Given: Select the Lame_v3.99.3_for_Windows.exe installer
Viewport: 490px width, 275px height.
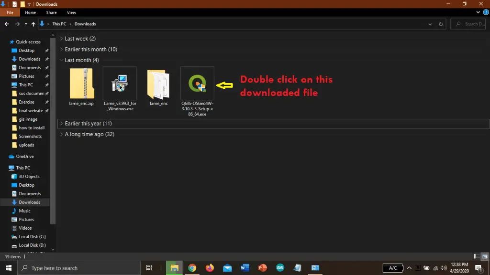Looking at the screenshot, I should coord(120,89).
